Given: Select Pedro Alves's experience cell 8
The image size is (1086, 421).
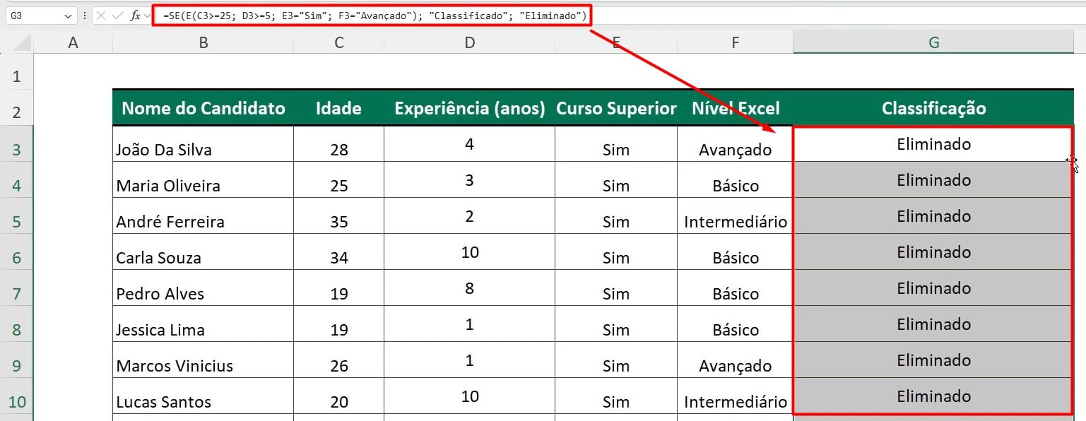Looking at the screenshot, I should tap(470, 288).
